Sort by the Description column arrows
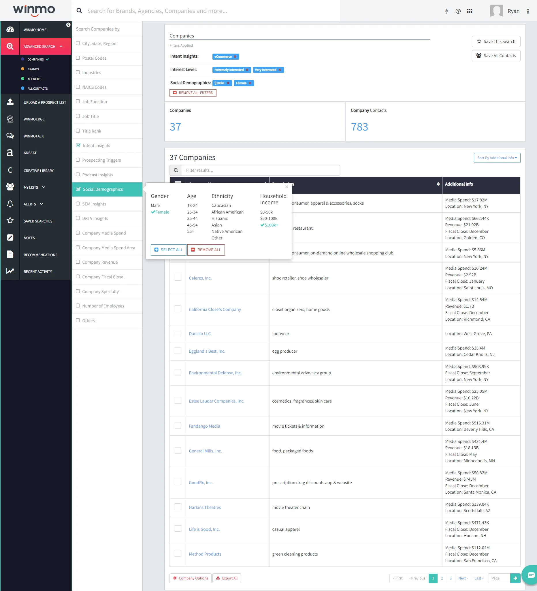Image resolution: width=537 pixels, height=591 pixels. click(438, 184)
